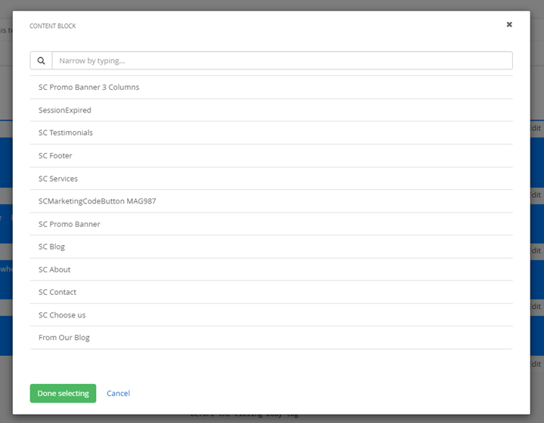Select the SC Choose us block
This screenshot has height=423, width=544.
tap(62, 315)
